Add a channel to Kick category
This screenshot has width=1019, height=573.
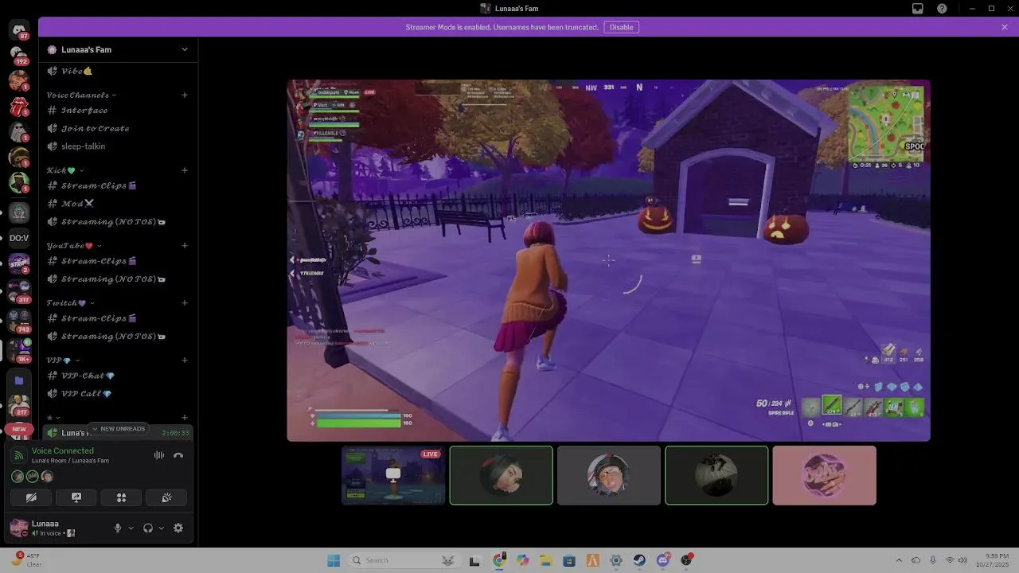point(185,170)
